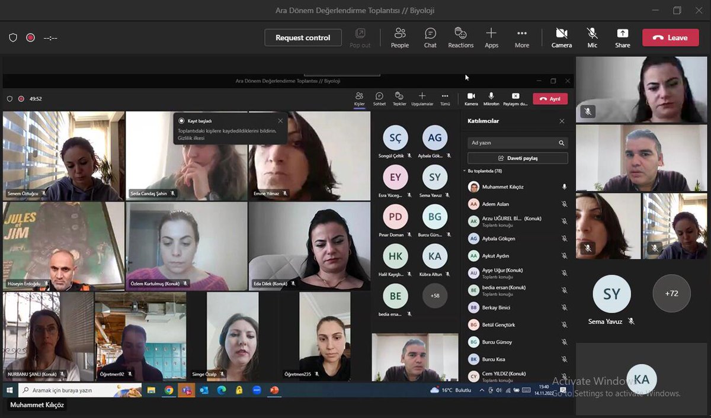Viewport: 711px width, 418px height.
Task: Open Sohbet in the shared screen toolbar
Action: [379, 98]
